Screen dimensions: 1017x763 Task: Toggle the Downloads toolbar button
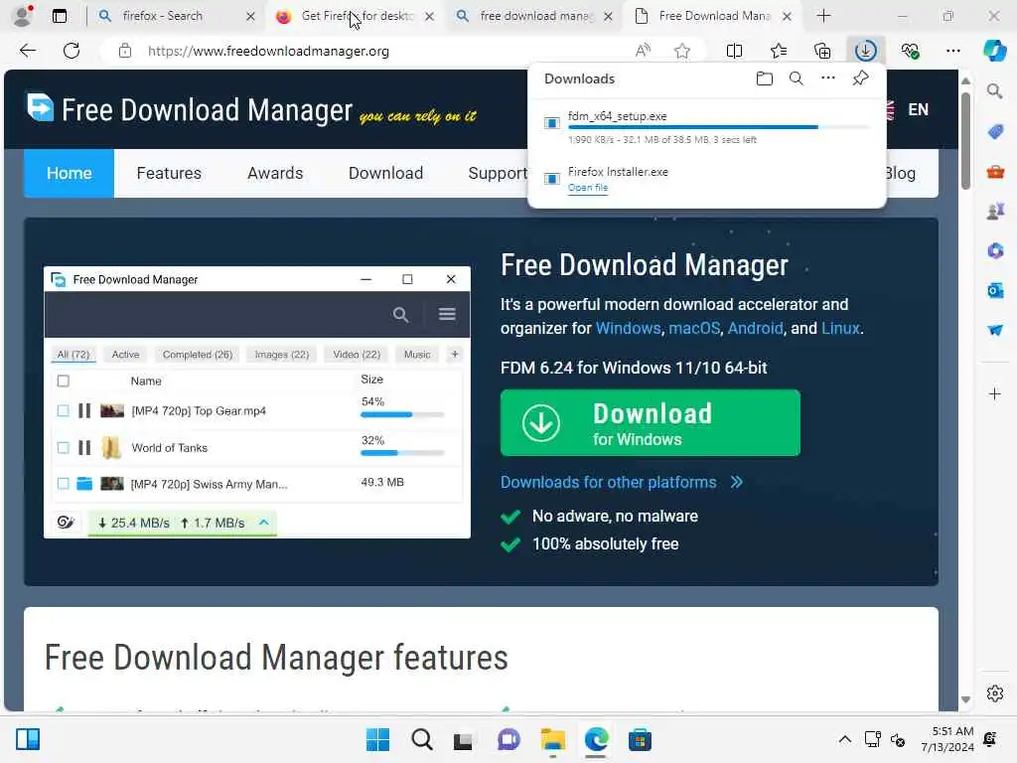coord(866,51)
